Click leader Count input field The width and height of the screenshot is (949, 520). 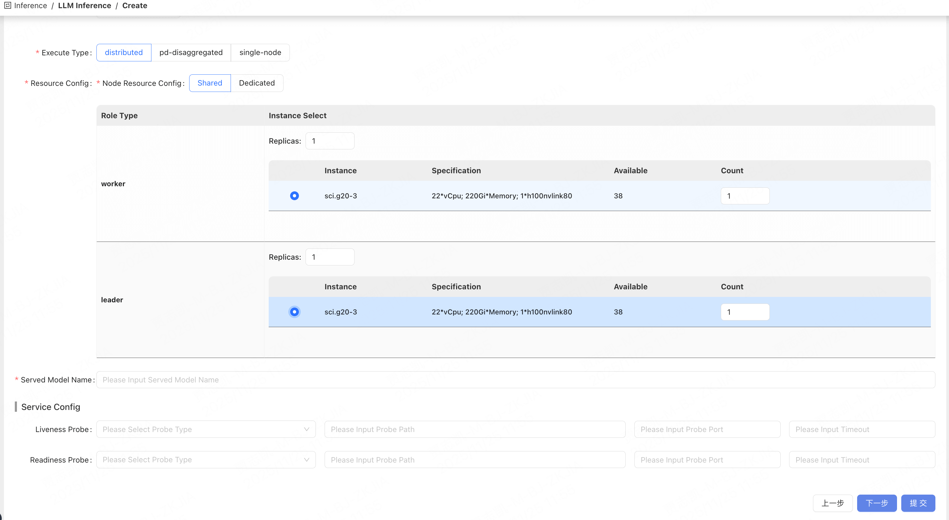pyautogui.click(x=745, y=312)
